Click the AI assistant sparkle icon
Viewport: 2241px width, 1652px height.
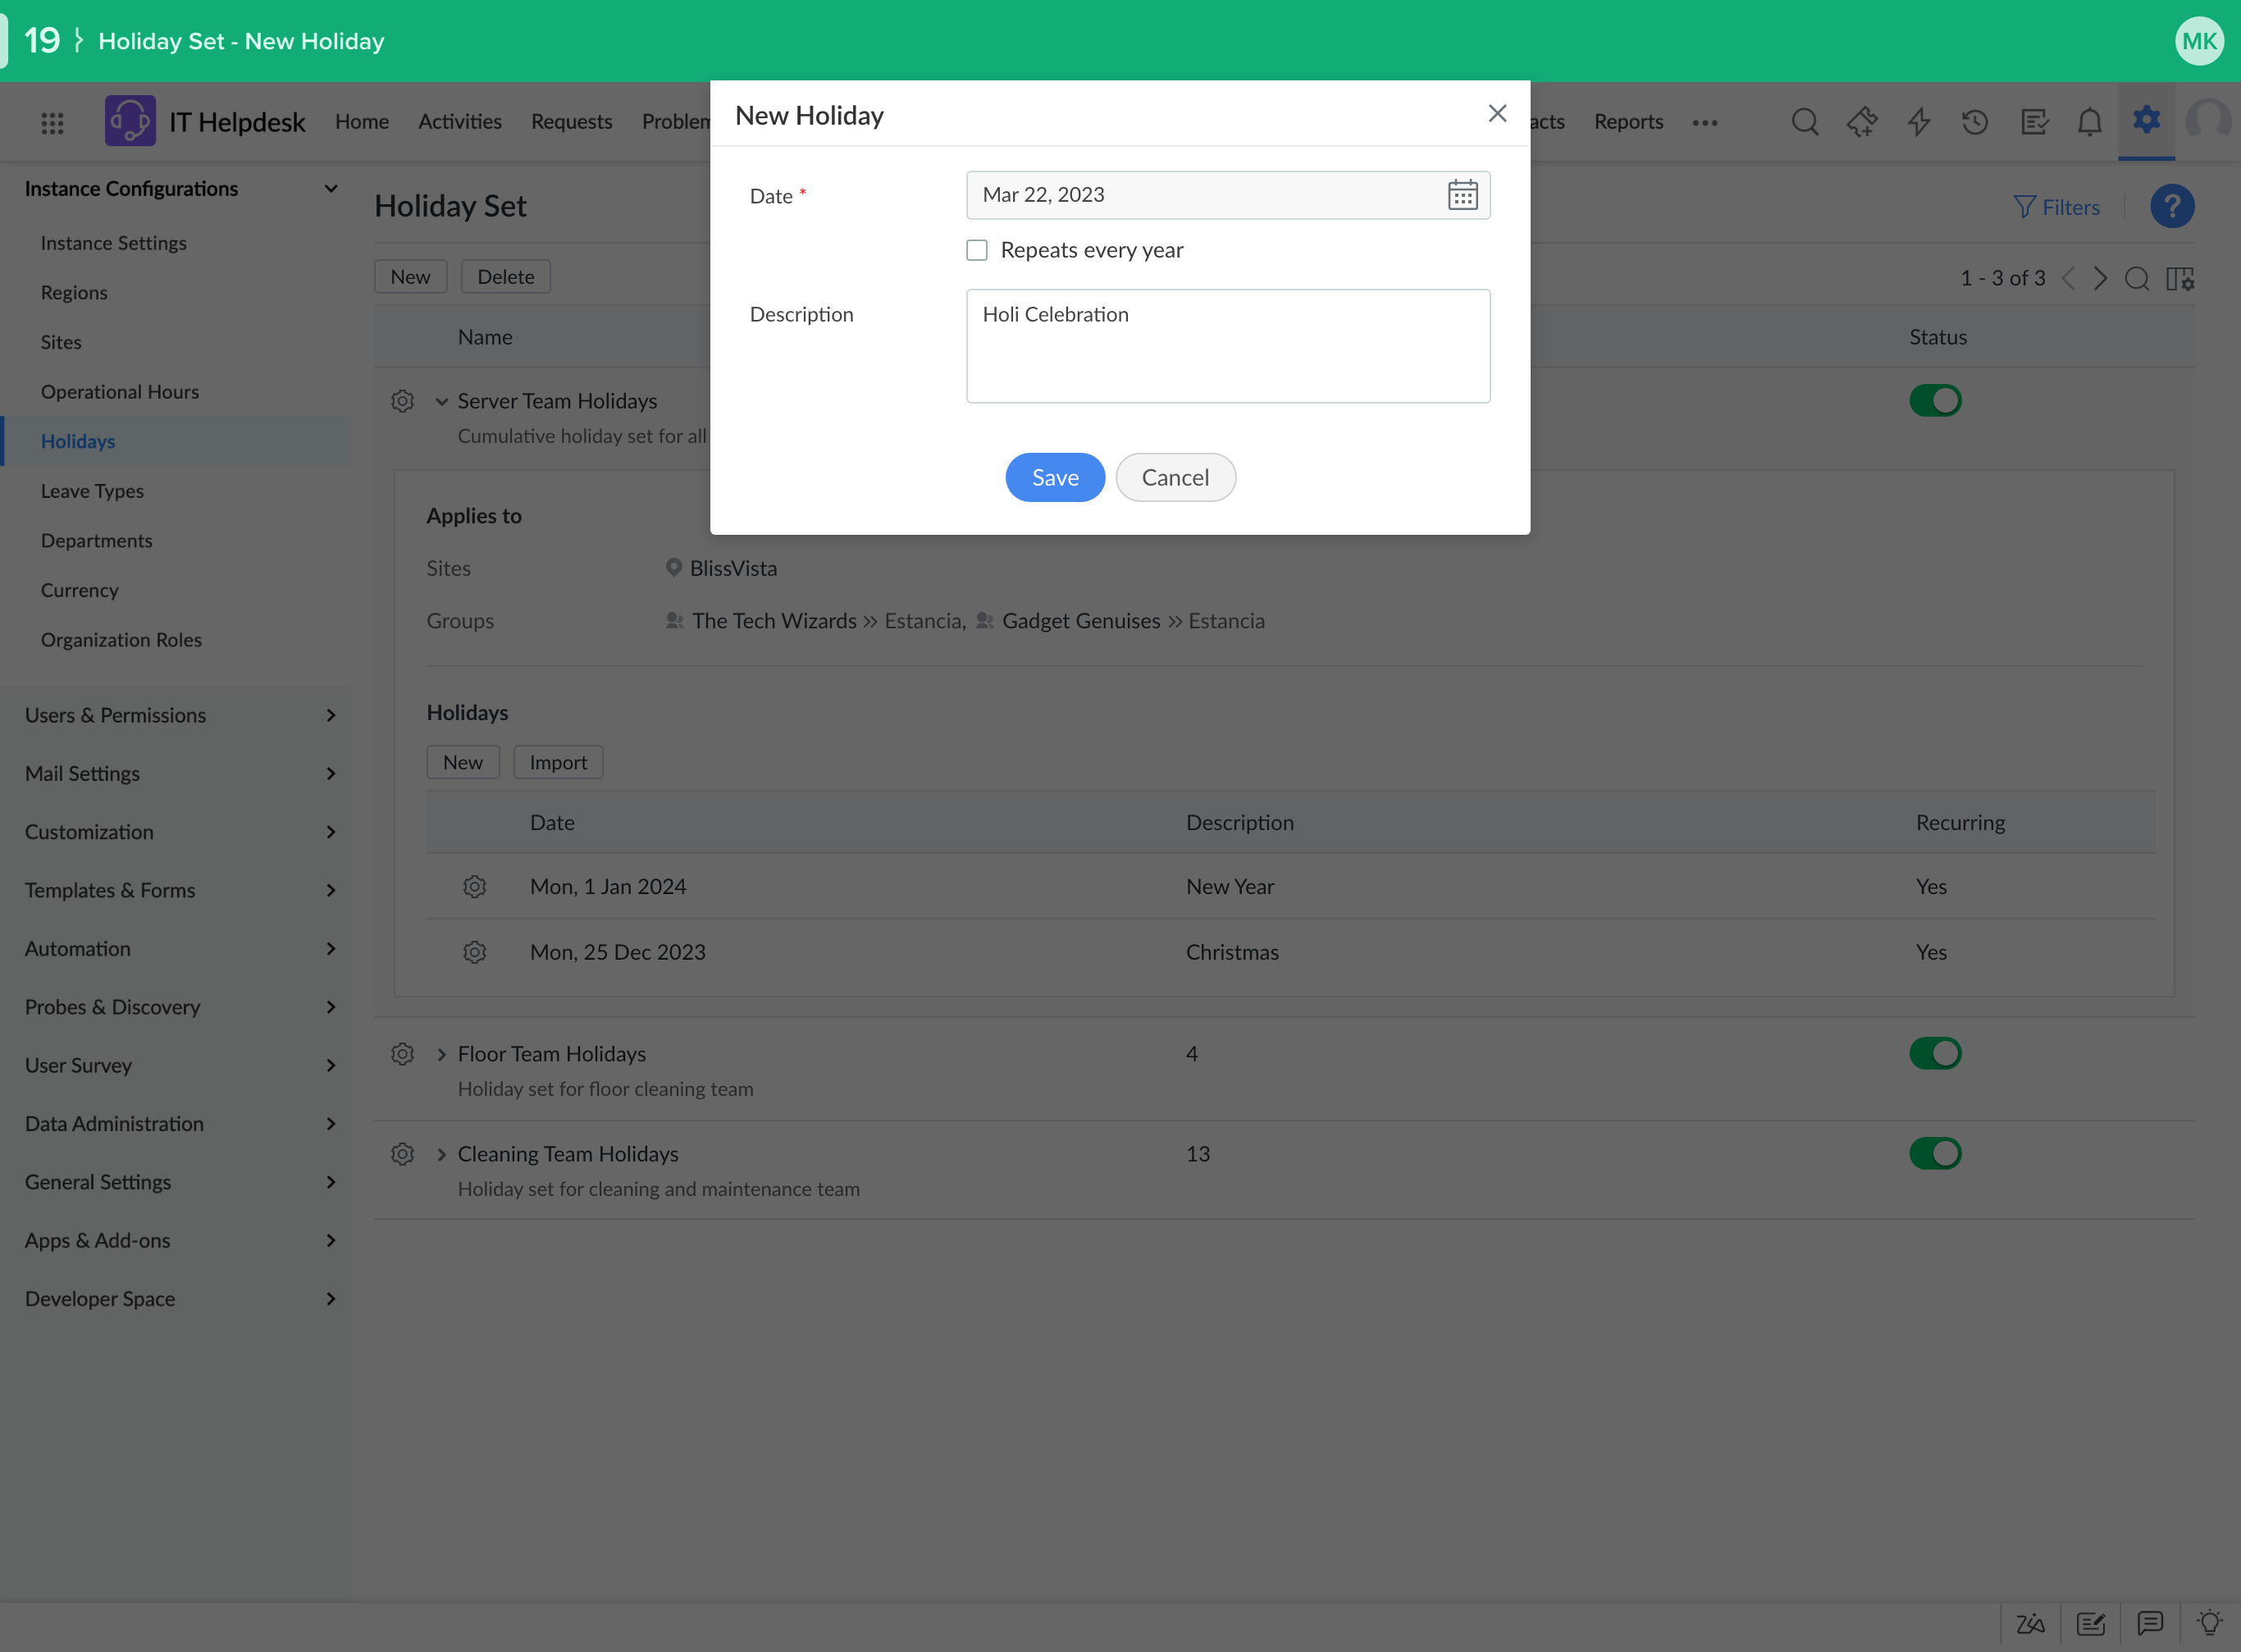tap(1862, 122)
